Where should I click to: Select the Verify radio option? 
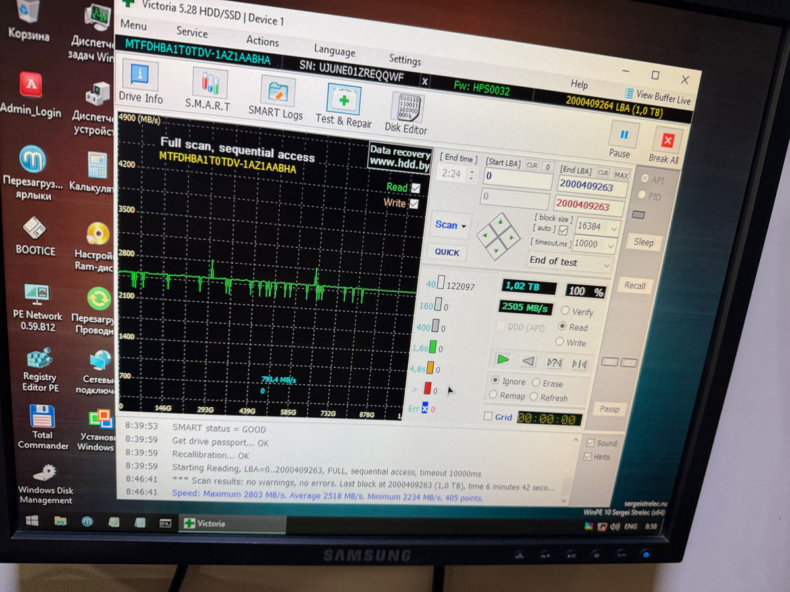[x=565, y=310]
